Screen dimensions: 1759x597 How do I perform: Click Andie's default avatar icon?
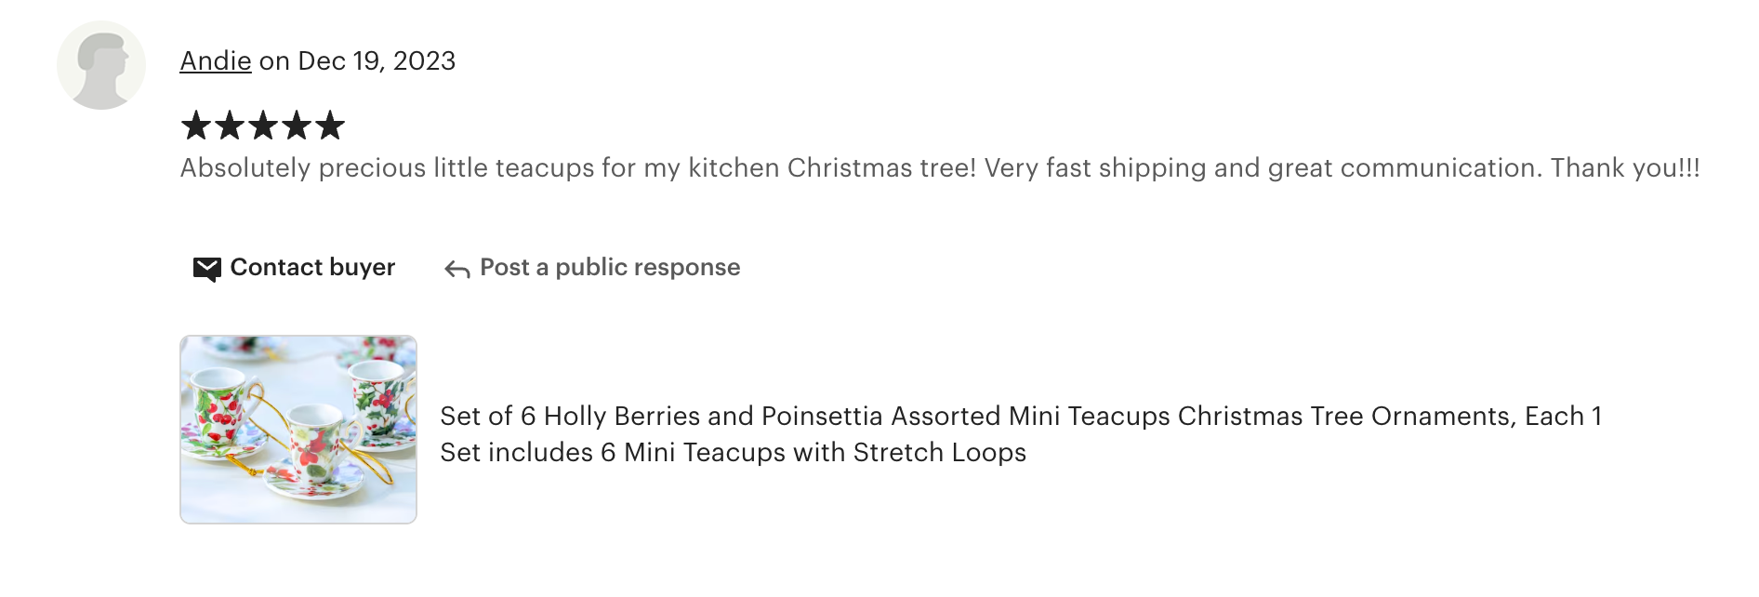[x=101, y=65]
